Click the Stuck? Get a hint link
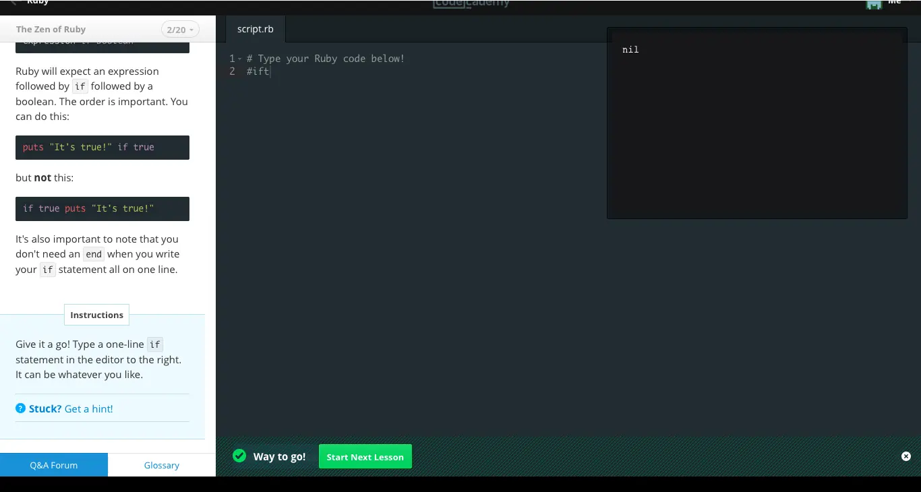 [x=71, y=409]
